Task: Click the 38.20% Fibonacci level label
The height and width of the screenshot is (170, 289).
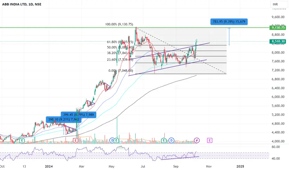Action: pos(120,53)
